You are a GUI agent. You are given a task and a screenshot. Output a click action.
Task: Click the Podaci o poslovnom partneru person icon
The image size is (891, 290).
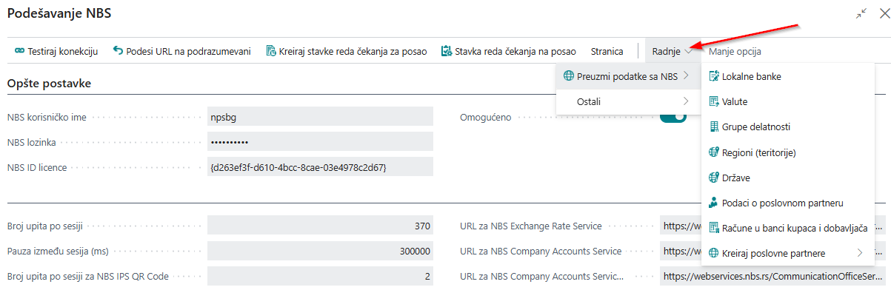(714, 203)
